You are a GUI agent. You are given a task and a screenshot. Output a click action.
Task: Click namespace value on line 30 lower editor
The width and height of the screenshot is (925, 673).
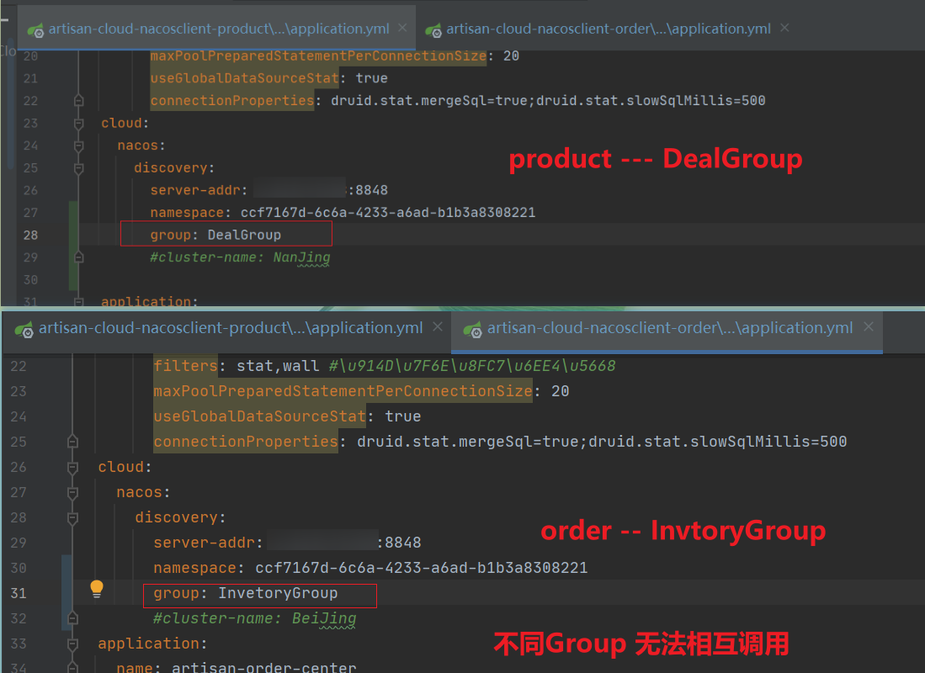421,568
